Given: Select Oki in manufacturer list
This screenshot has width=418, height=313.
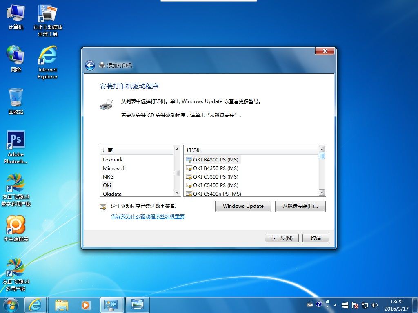Looking at the screenshot, I should tap(107, 185).
